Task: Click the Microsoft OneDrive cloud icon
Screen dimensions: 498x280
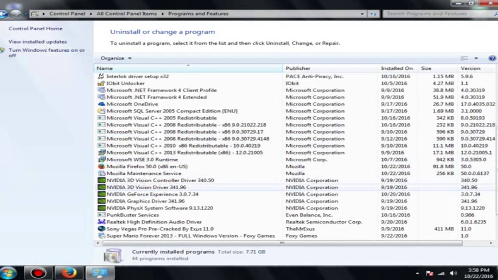Action: 101,104
